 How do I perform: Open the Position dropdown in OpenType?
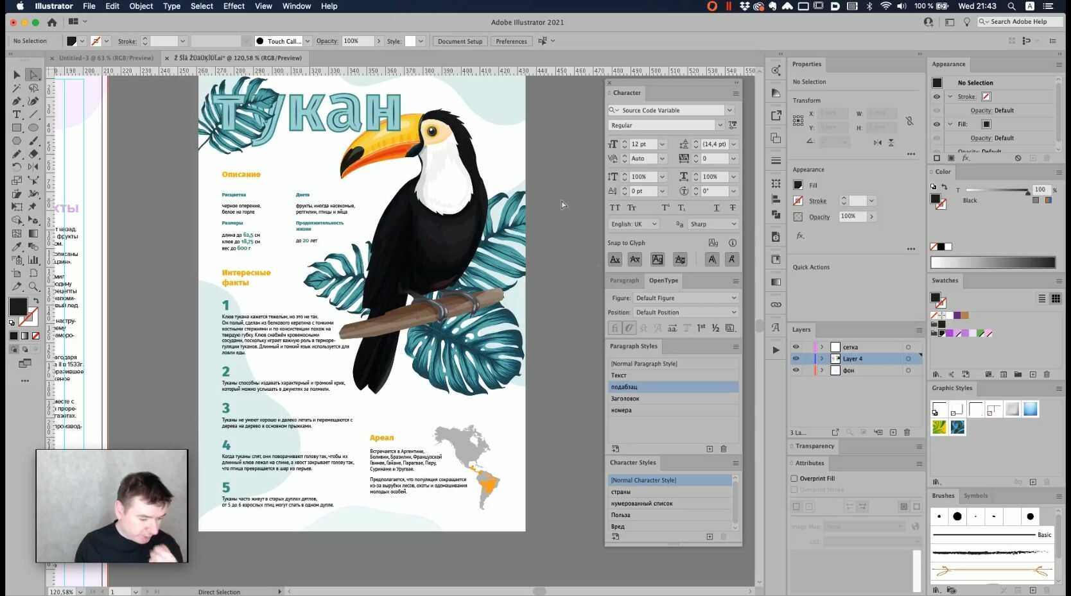point(686,312)
